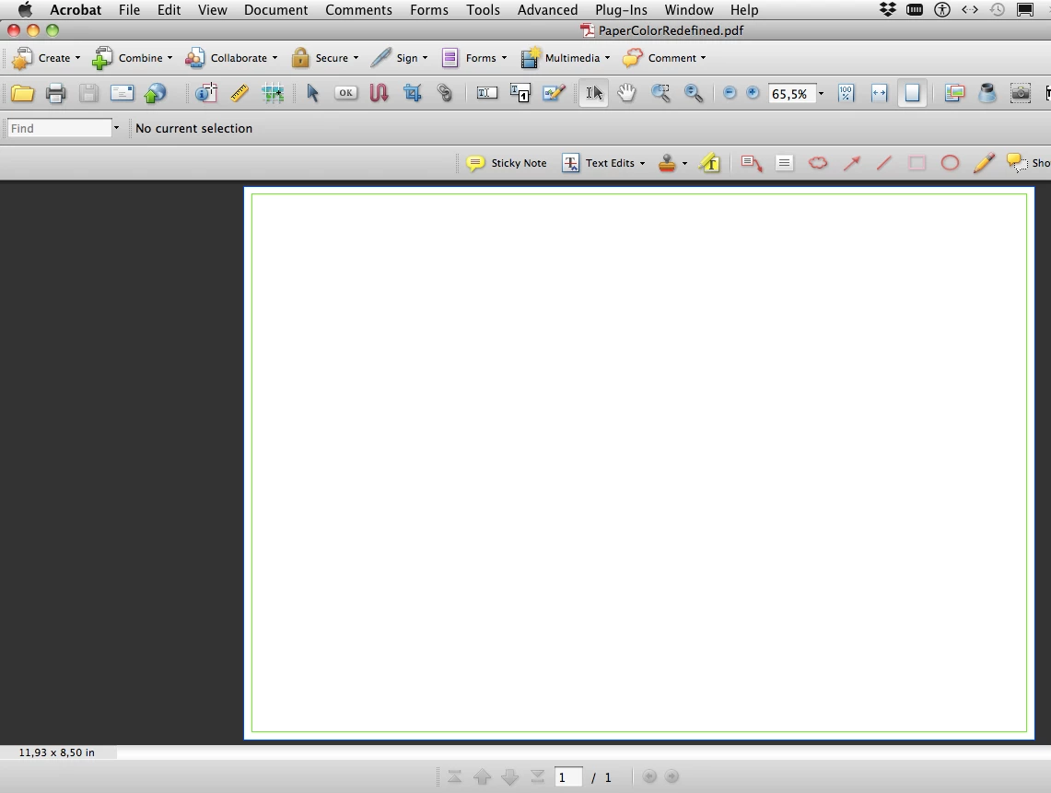The width and height of the screenshot is (1051, 793).
Task: Open the Stamp tool dropdown arrow
Action: (x=684, y=163)
